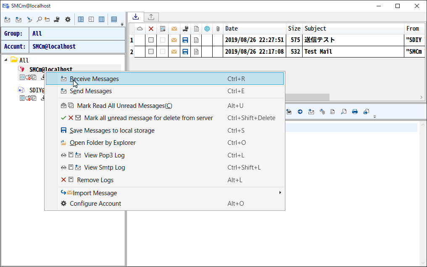The image size is (427, 267).
Task: Click the blue save icon in row 1
Action: (x=185, y=40)
